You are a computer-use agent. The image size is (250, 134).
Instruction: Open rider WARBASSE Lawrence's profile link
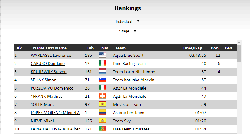(51, 55)
